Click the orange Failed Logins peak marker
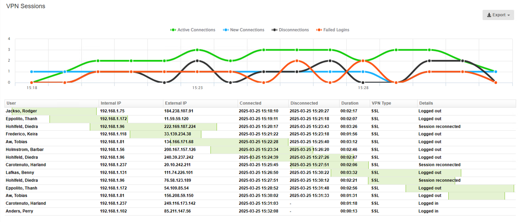Screen dimensions: 525x222 pos(297,61)
